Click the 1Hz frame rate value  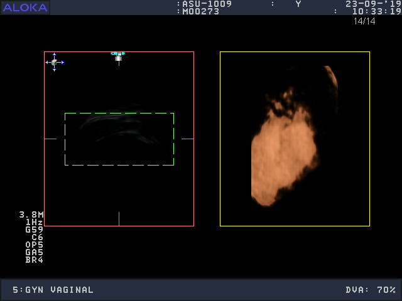click(x=34, y=222)
